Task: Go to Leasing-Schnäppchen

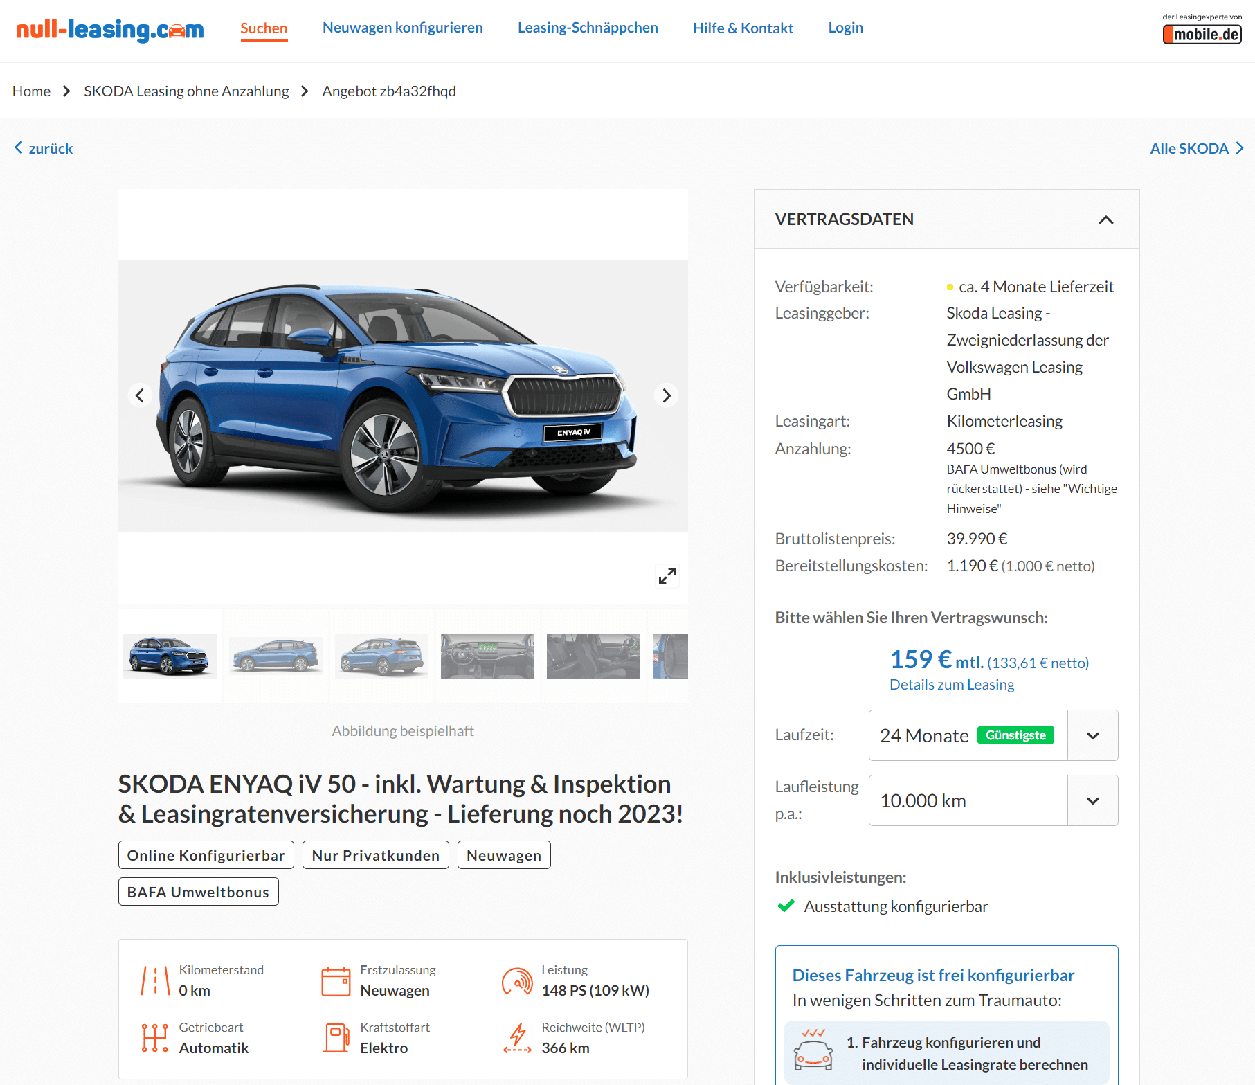Action: (588, 28)
